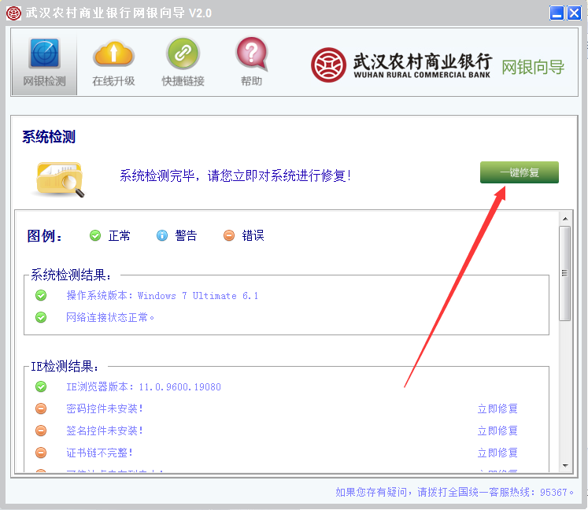Click the scrollbar up arrow

click(565, 219)
